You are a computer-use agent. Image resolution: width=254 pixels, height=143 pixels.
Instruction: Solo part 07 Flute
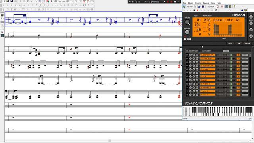[190, 77]
